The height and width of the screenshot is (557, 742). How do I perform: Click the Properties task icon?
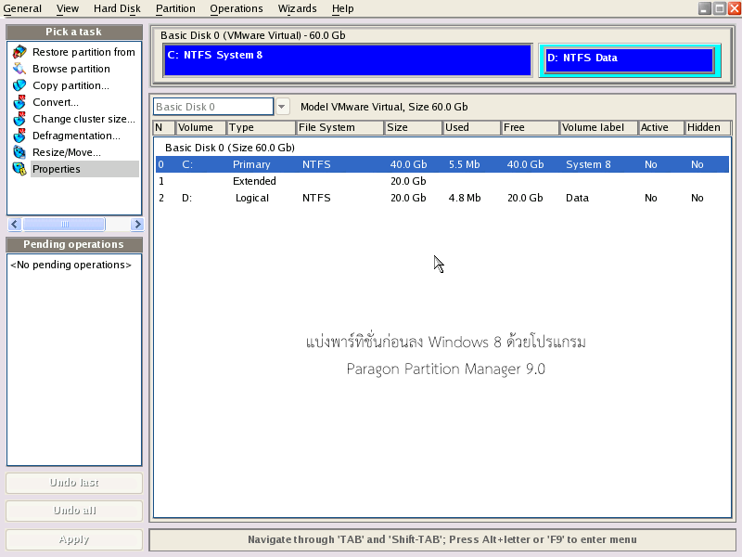pos(19,169)
